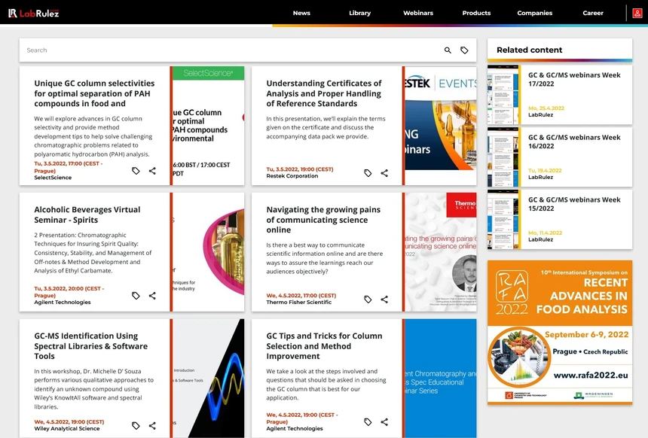Click into the Search input field
Image resolution: width=648 pixels, height=438 pixels.
[231, 50]
